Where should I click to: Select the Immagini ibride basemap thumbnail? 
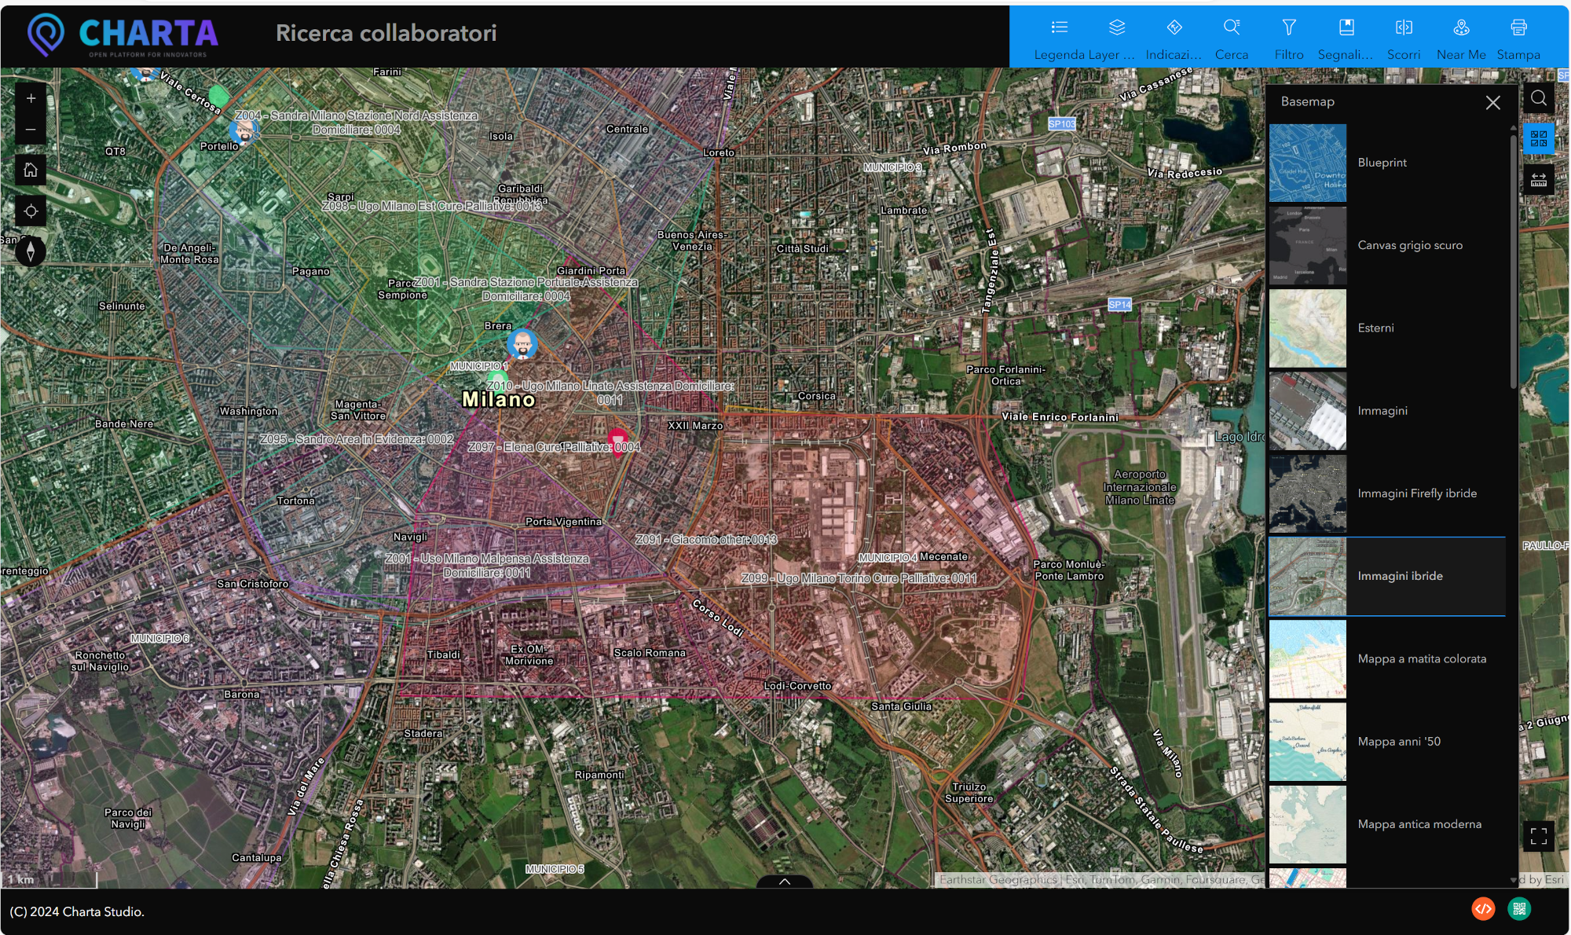coord(1308,576)
